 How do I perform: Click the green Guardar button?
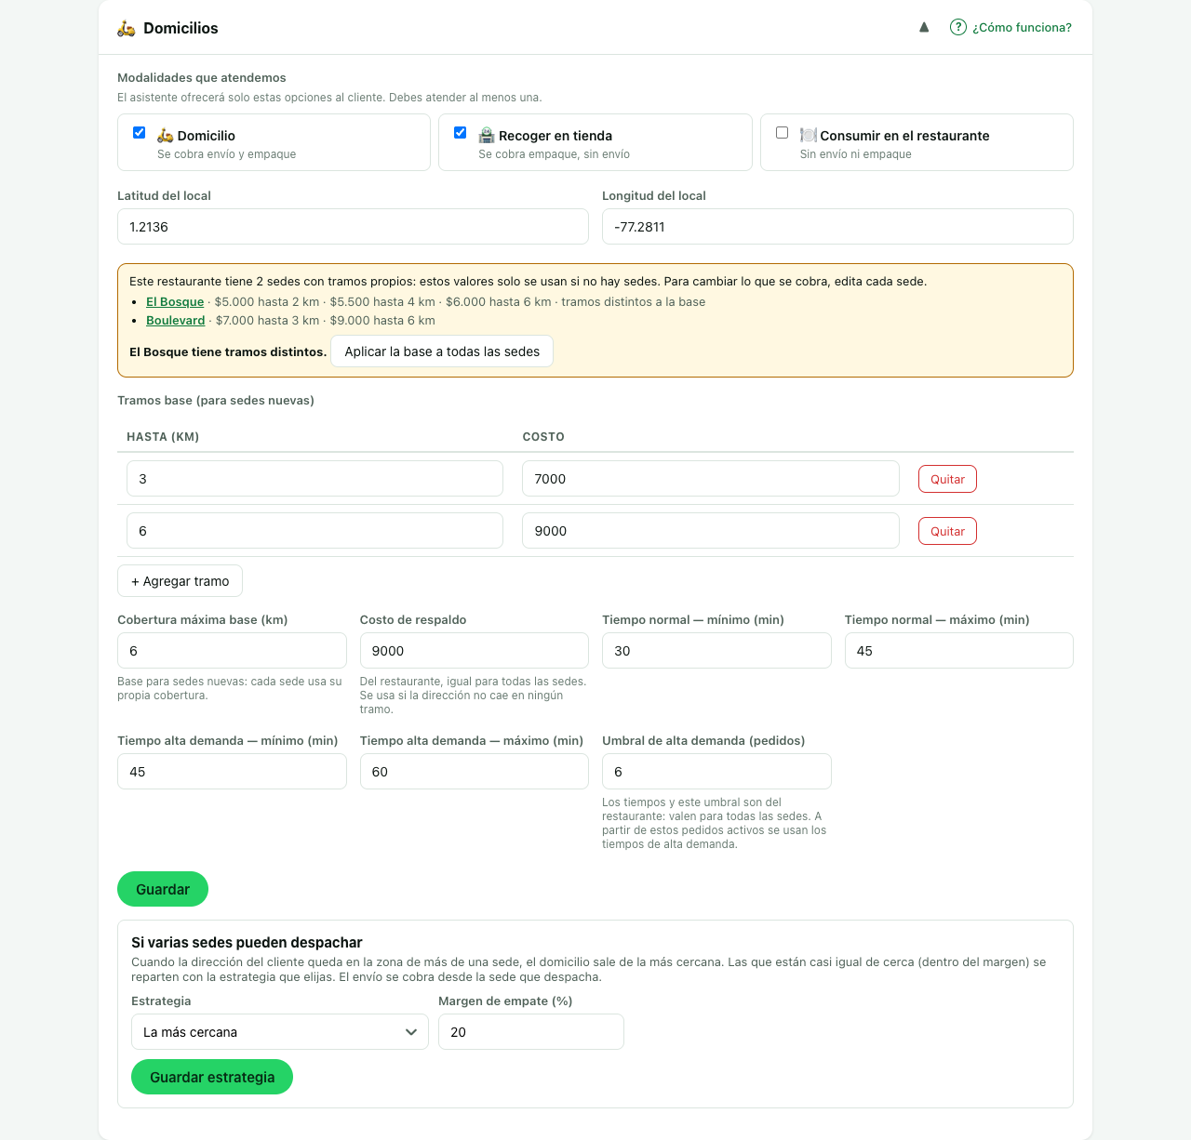[x=163, y=889]
